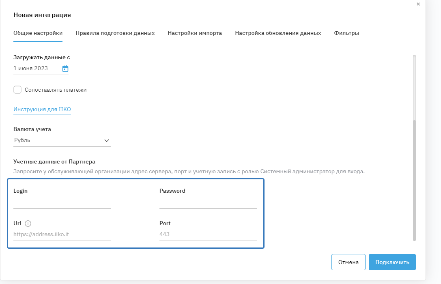Focus the Login input field
The width and height of the screenshot is (441, 284).
pyautogui.click(x=62, y=202)
